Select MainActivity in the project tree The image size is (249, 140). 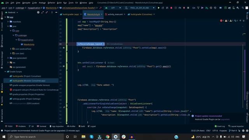pos(29,44)
